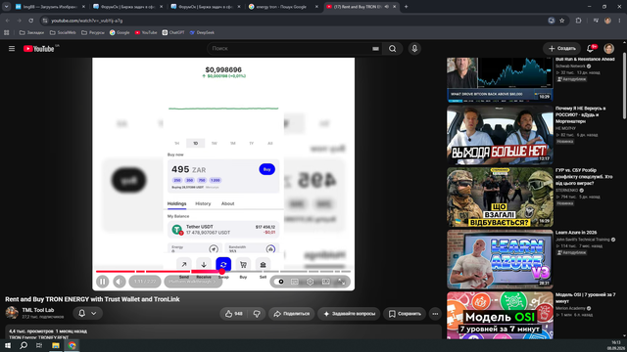Mute the video with speaker icon
The height and width of the screenshot is (352, 627).
point(120,282)
